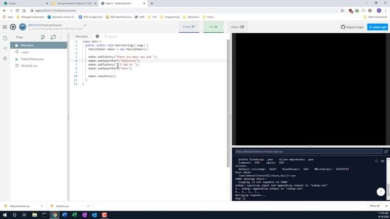
Task: Click the square icon beside Main.java tab
Action: click(x=97, y=36)
